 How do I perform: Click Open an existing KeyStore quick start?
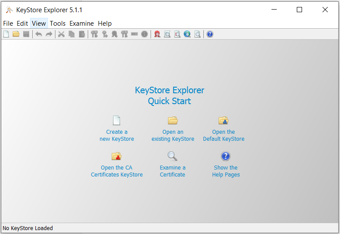173,129
